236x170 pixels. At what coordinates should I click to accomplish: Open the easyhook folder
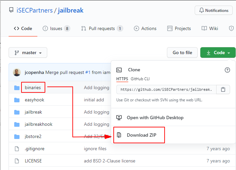tap(34, 100)
